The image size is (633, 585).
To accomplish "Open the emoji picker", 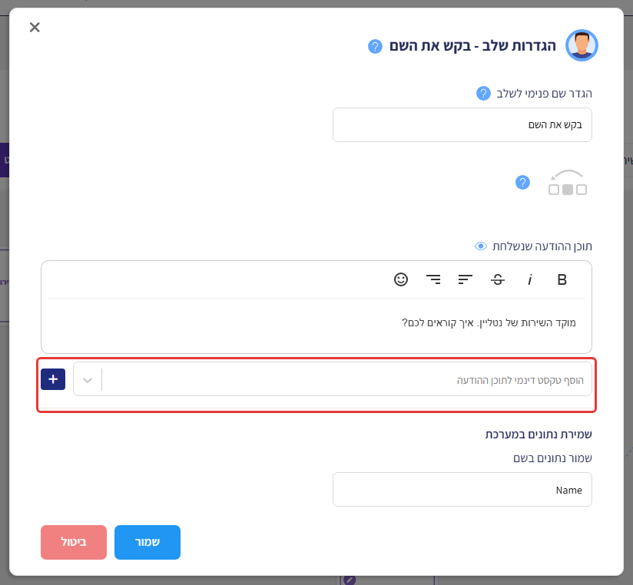I will tap(401, 279).
